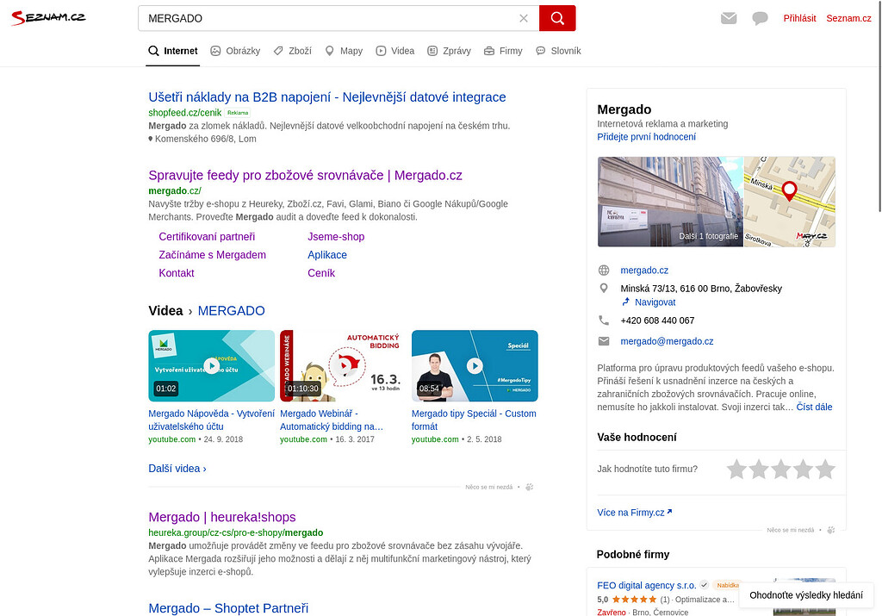Click the feedback paw icon under company panel

click(831, 530)
